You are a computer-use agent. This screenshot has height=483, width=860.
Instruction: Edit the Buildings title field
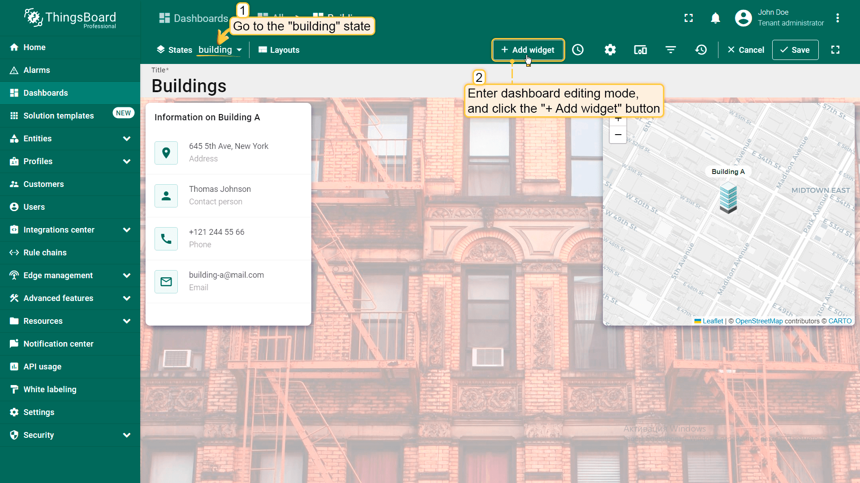click(189, 86)
